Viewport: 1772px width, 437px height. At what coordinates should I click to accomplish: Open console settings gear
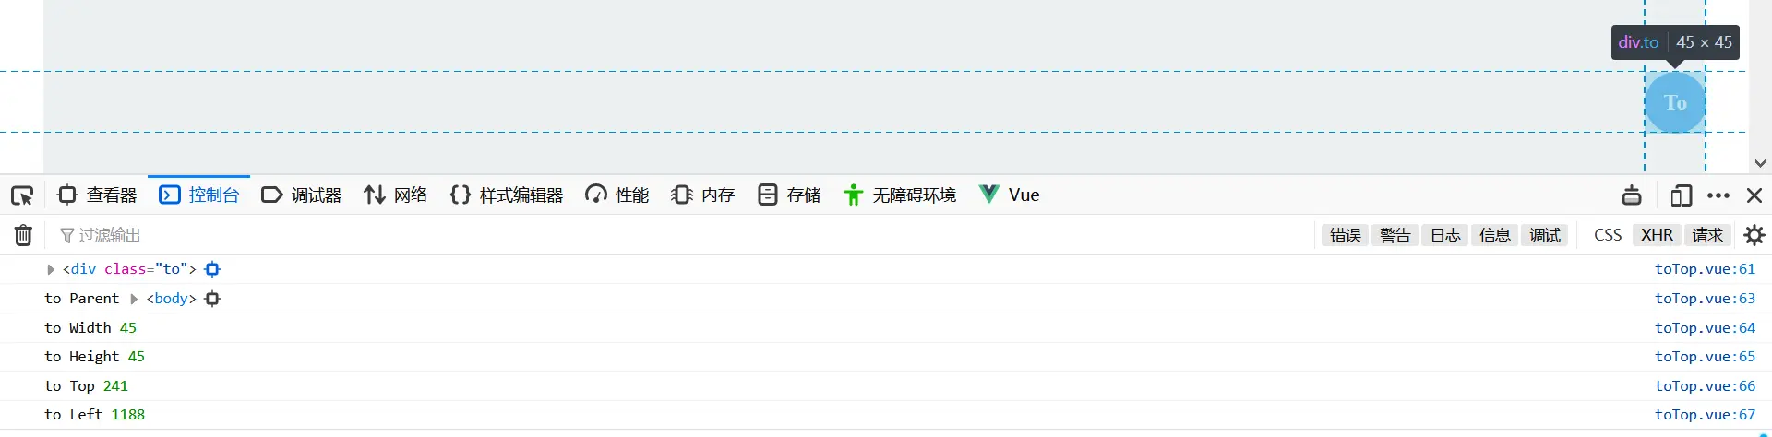[x=1754, y=235]
